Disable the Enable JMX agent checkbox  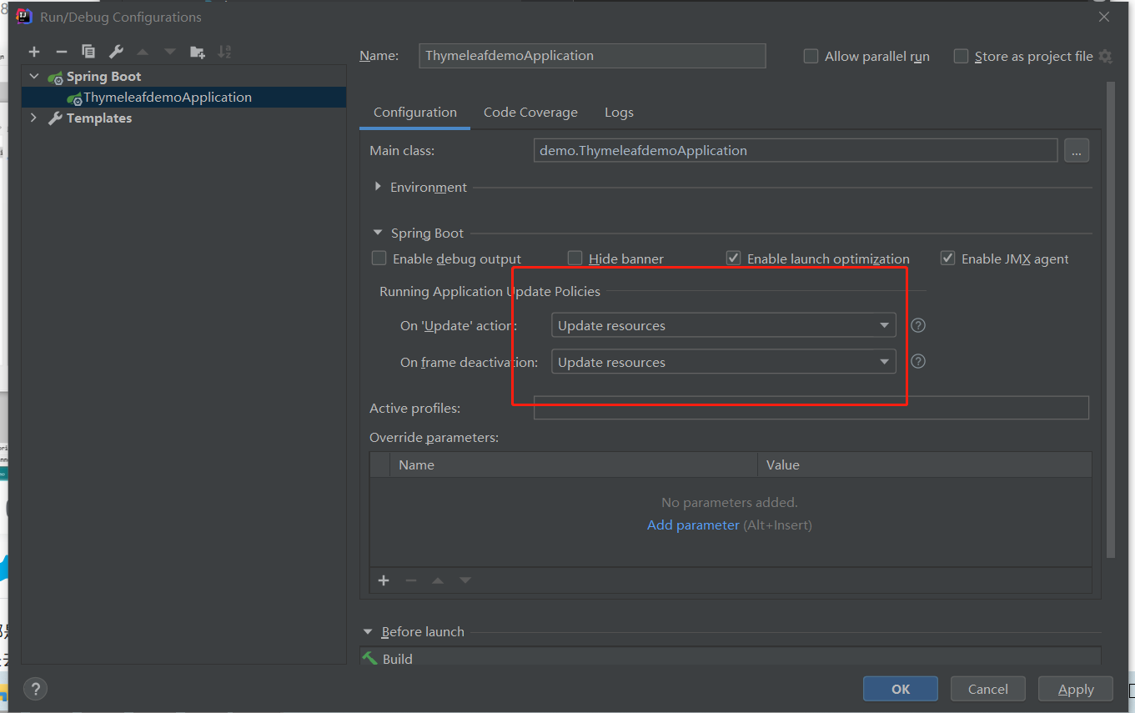coord(948,259)
